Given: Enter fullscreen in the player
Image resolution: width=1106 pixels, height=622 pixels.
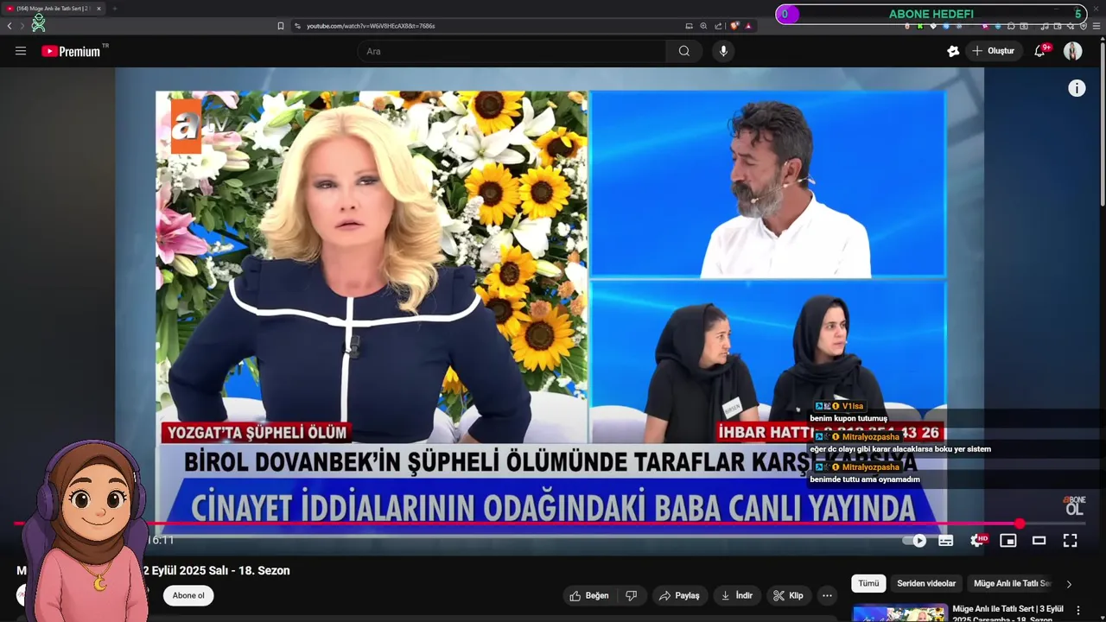Looking at the screenshot, I should (1070, 541).
